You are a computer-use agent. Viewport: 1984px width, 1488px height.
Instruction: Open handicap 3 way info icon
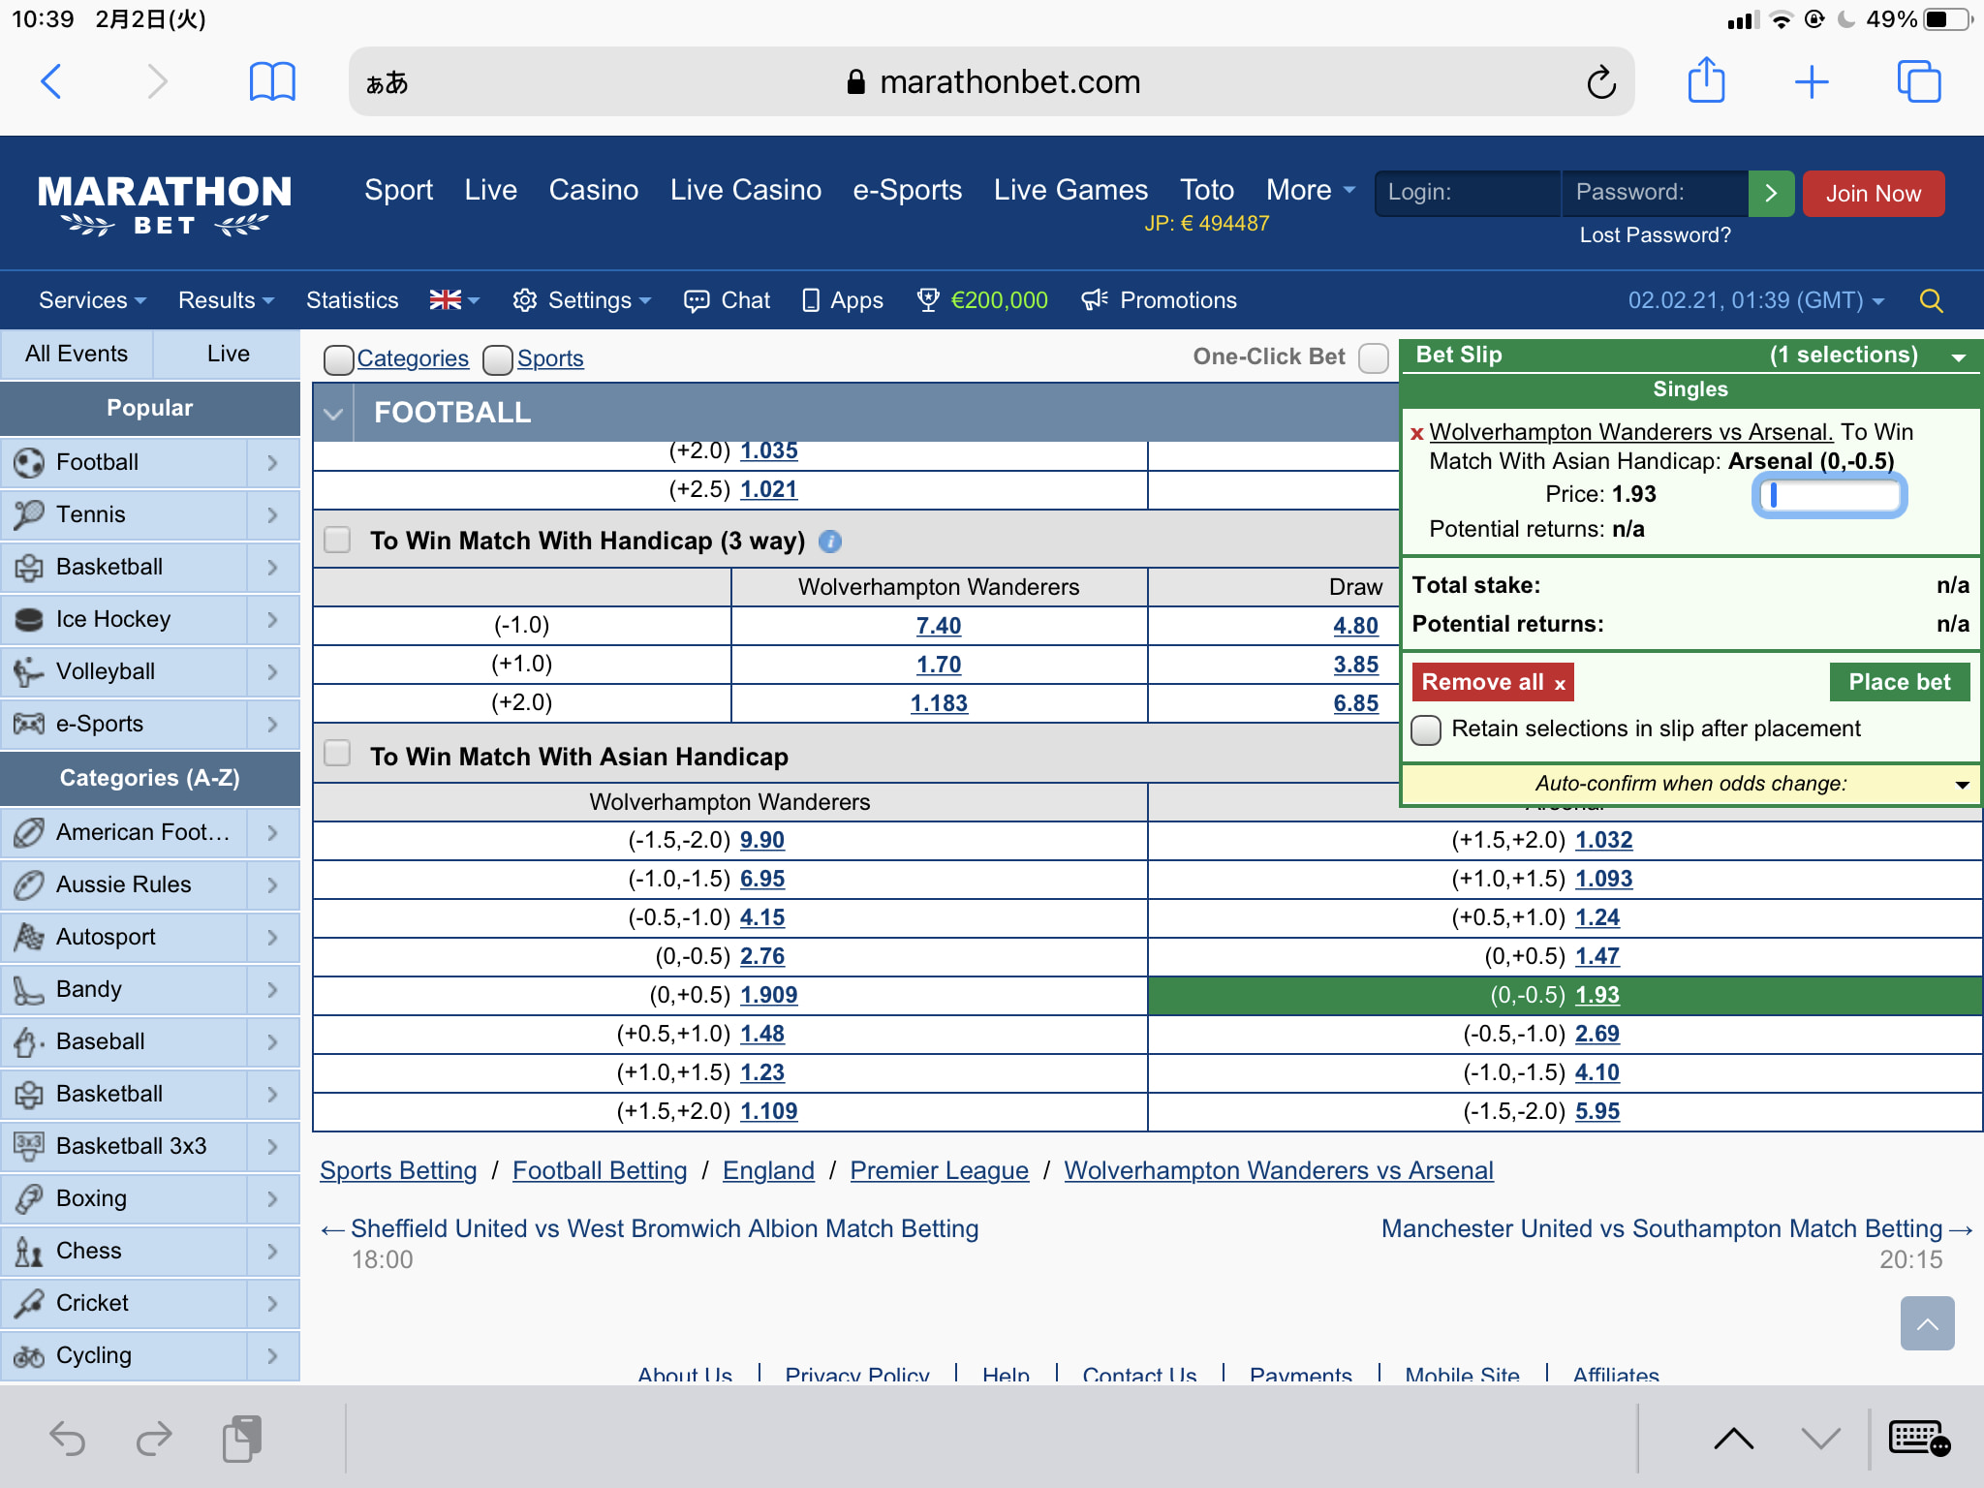click(x=830, y=542)
